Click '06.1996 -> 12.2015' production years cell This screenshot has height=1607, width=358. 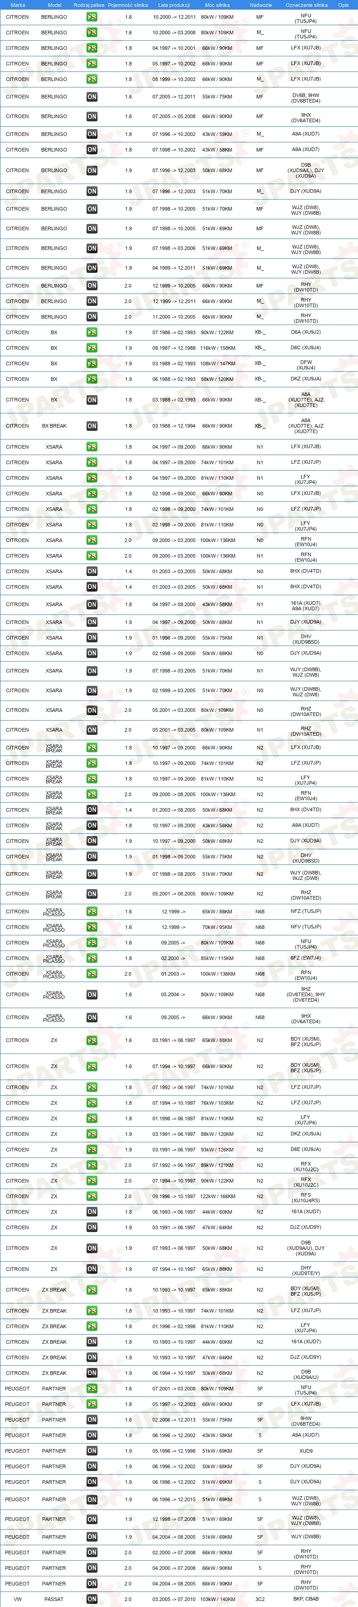pyautogui.click(x=174, y=1500)
